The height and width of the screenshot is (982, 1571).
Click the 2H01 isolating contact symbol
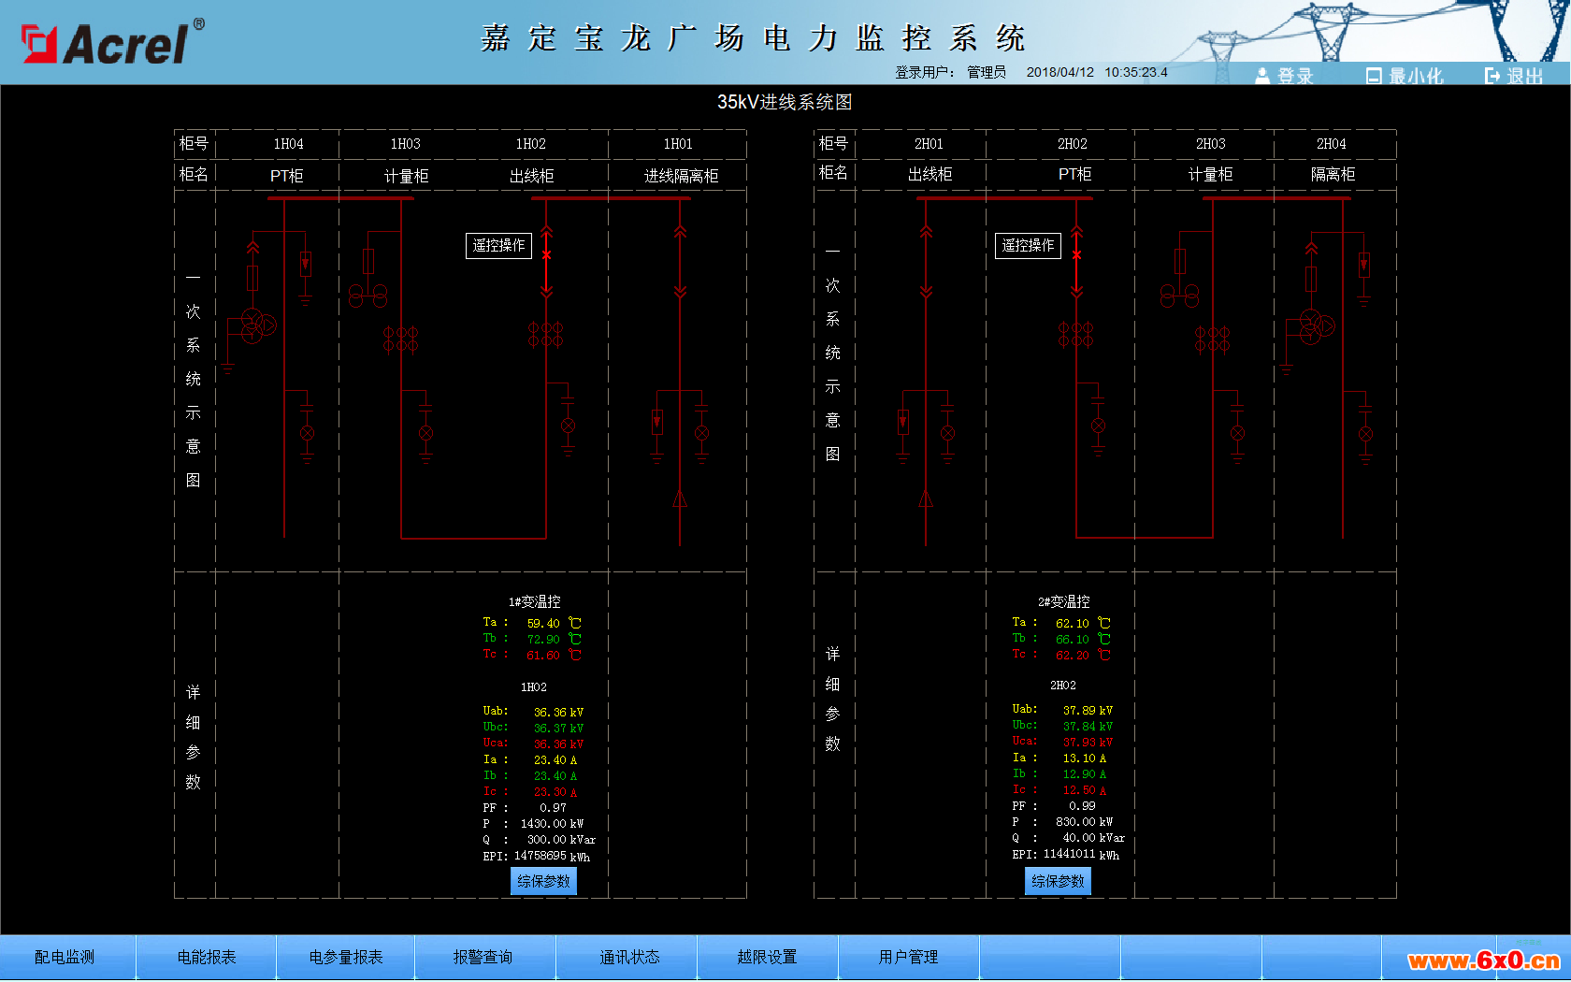coord(926,262)
